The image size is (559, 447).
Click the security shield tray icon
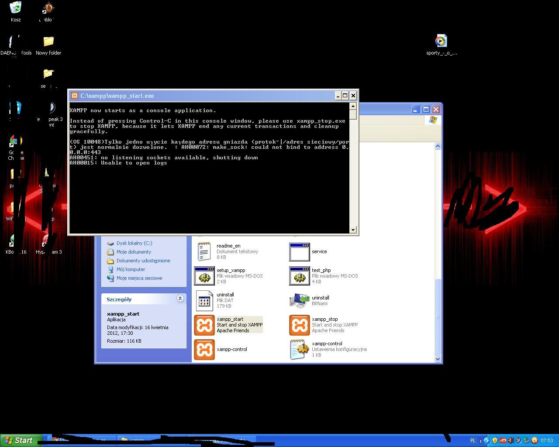point(495,440)
